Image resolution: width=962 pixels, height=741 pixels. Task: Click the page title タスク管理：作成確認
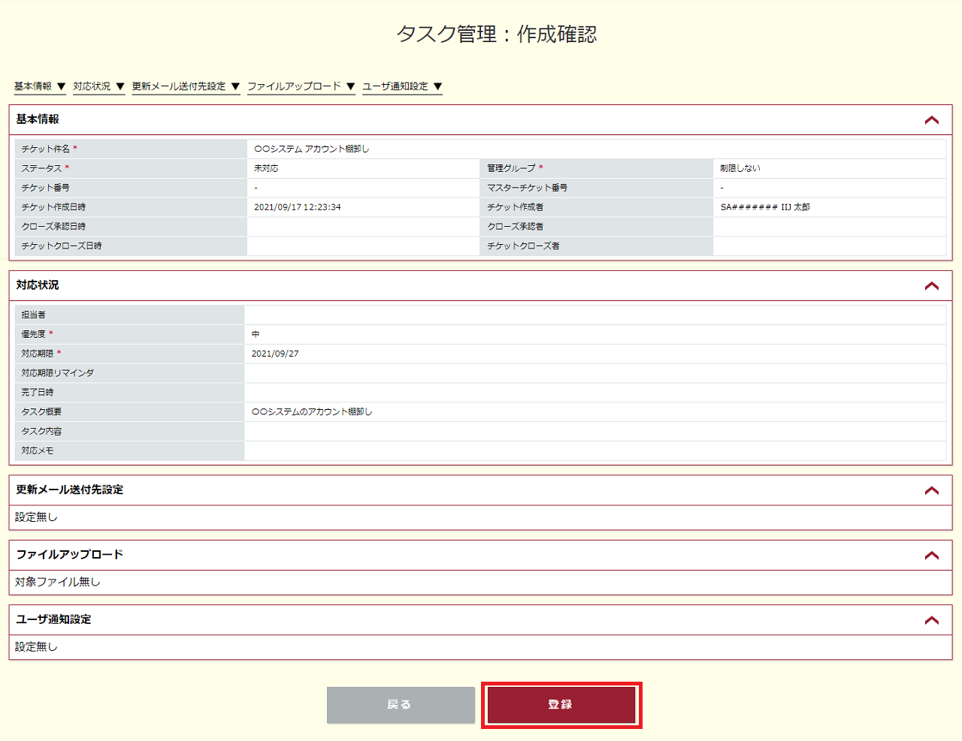497,34
